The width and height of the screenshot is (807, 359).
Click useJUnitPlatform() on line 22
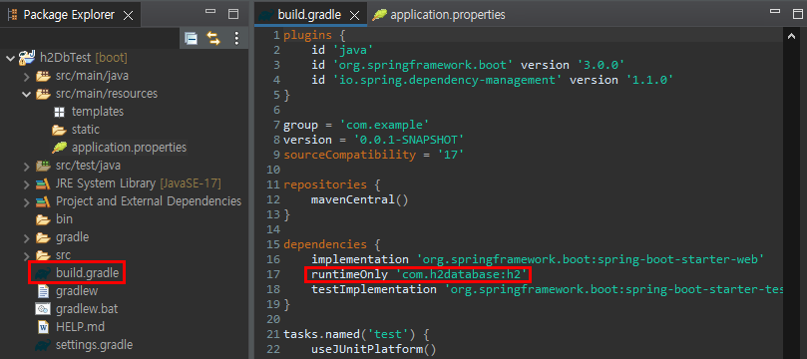click(374, 349)
